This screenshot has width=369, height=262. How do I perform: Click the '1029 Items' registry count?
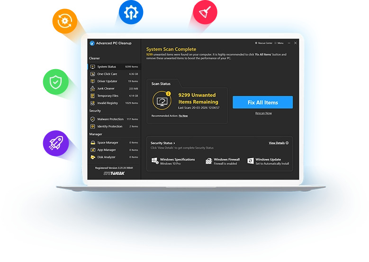(132, 103)
